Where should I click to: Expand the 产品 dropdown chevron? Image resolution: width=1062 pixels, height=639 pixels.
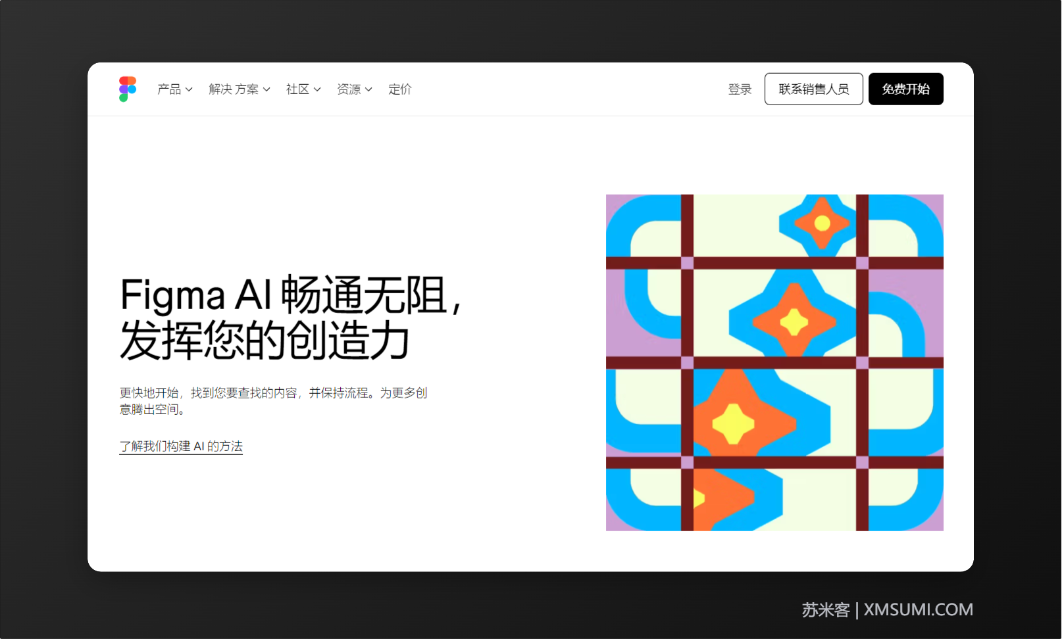point(189,89)
